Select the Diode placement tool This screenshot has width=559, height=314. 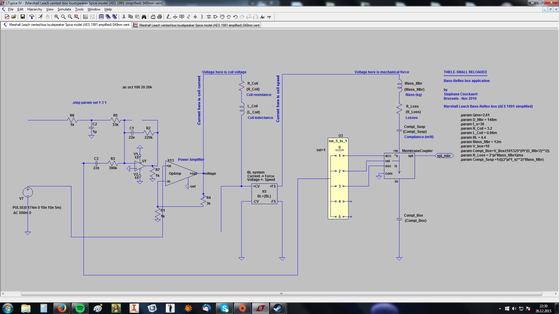pyautogui.click(x=209, y=17)
